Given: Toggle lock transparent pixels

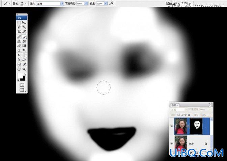Looking at the screenshot, I should pyautogui.click(x=179, y=115).
